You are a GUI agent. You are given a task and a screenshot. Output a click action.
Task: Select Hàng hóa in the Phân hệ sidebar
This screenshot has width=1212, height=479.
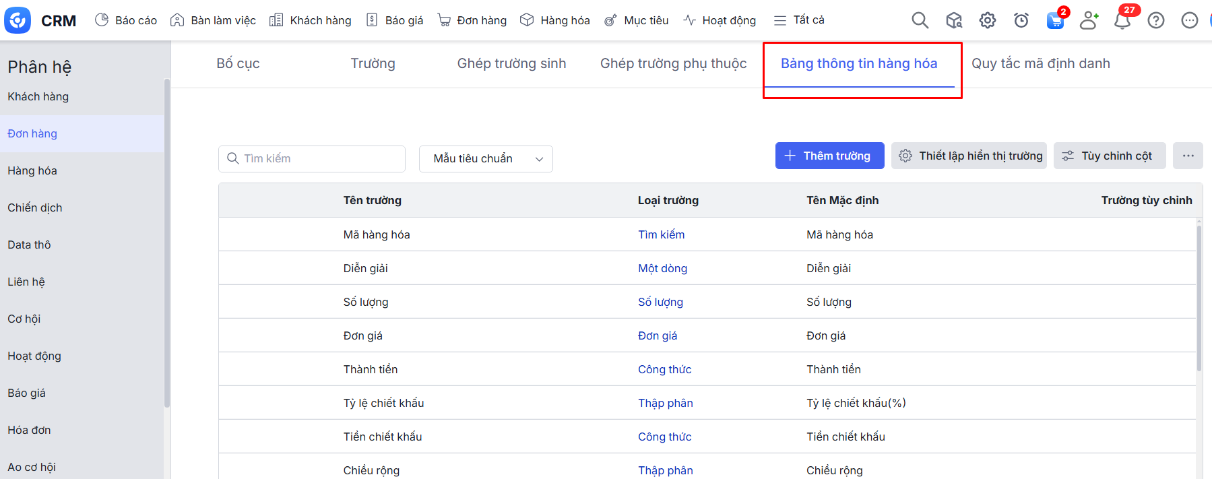click(x=32, y=170)
